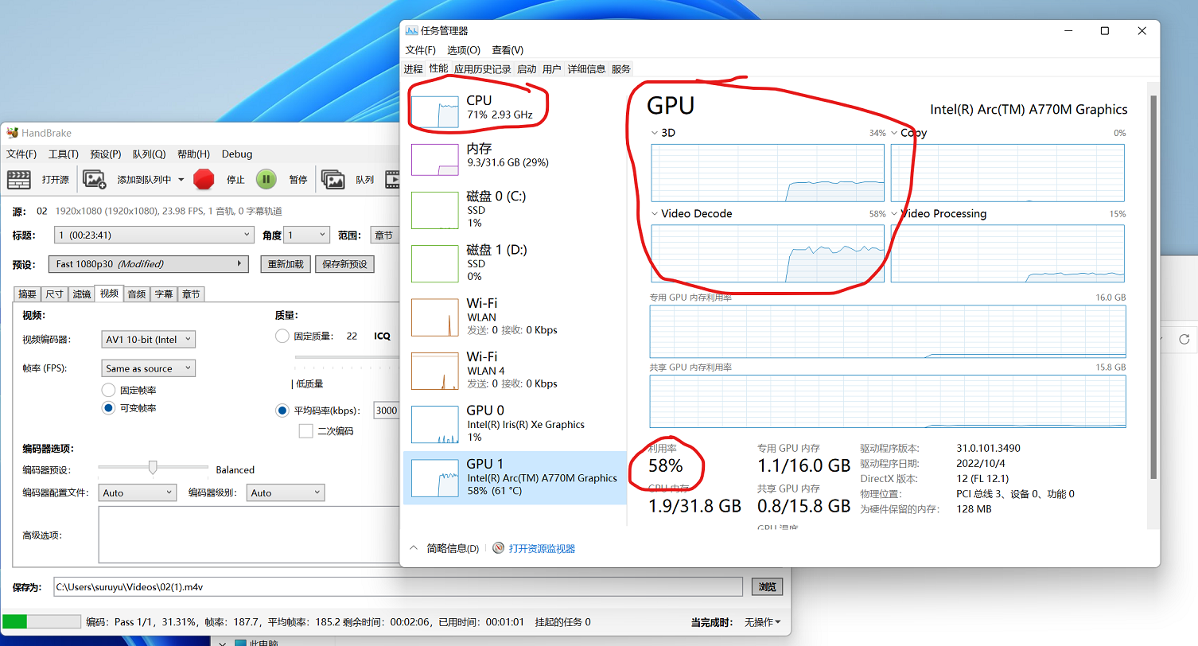Click the 重新加载 button
1198x646 pixels.
coord(286,264)
